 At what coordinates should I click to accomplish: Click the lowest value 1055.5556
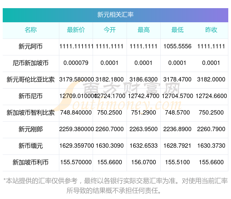pyautogui.click(x=177, y=46)
